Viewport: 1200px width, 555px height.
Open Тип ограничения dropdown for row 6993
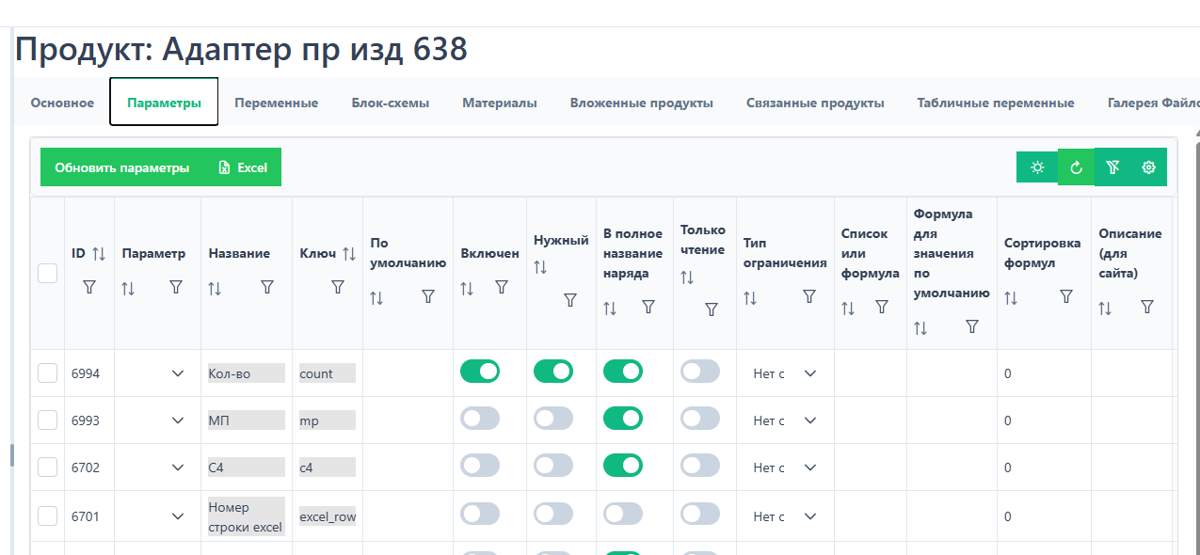[x=809, y=420]
